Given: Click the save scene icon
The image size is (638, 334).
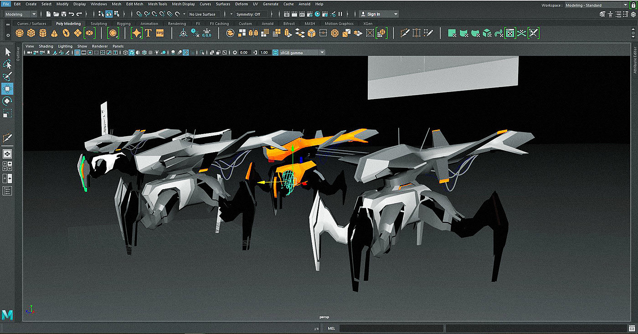Looking at the screenshot, I should (64, 14).
